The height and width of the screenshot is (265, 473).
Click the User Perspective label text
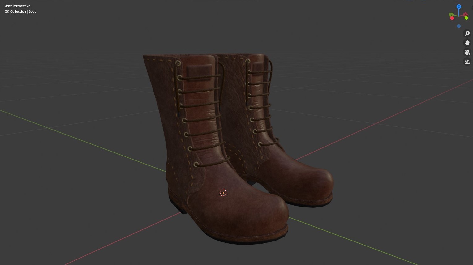tap(17, 6)
